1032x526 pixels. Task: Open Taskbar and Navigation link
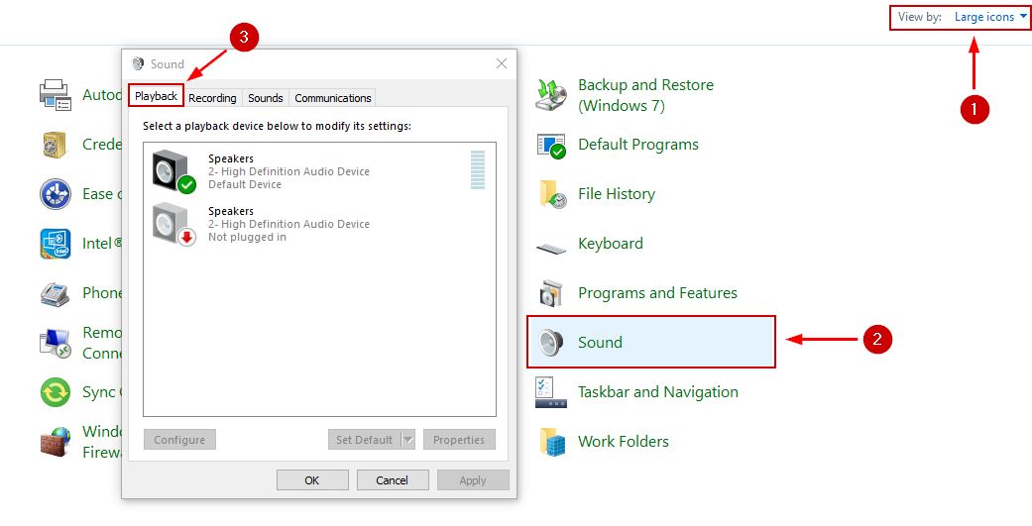coord(658,392)
